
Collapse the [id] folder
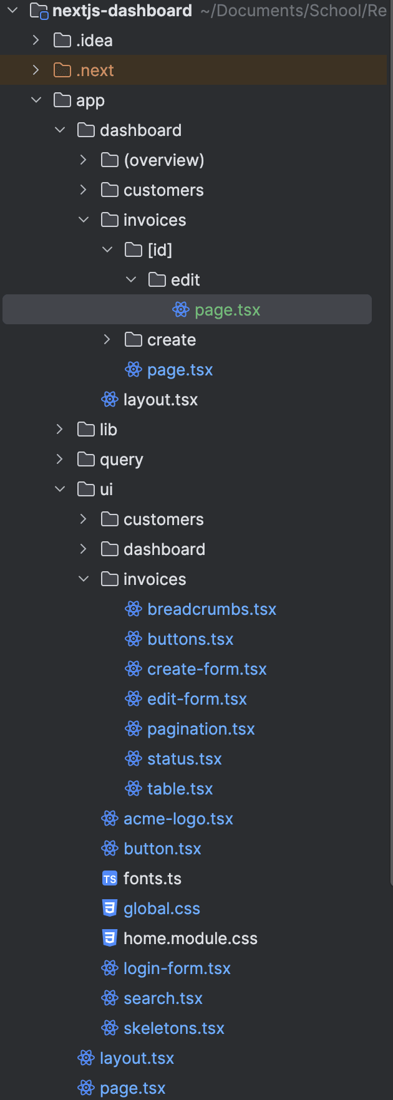107,250
